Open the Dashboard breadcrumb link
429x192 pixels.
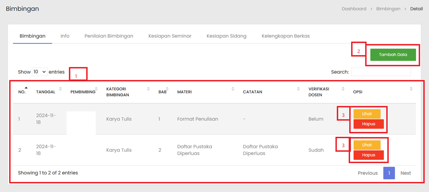(354, 9)
